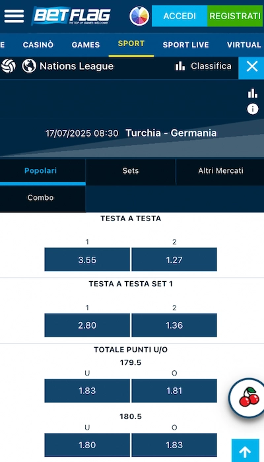The width and height of the screenshot is (264, 462).
Task: Open the Classifica standings
Action: (x=203, y=66)
